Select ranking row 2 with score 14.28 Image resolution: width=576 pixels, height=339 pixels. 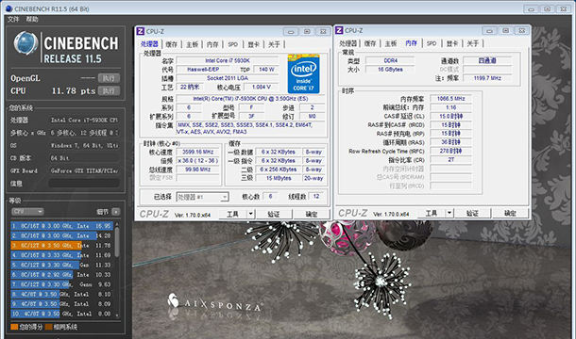pos(61,235)
